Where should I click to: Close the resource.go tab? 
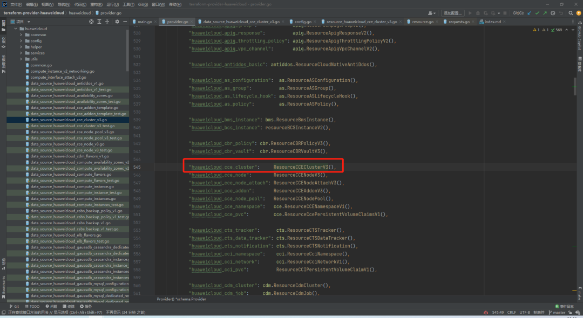tap(437, 22)
